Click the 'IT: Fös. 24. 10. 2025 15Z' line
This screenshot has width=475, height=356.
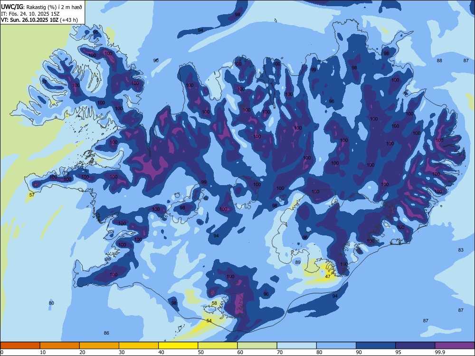30,14
